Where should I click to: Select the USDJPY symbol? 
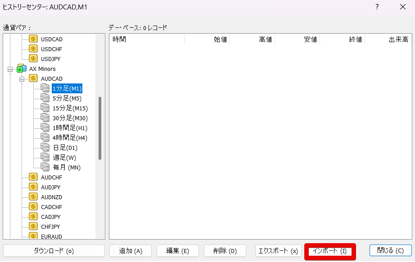[x=50, y=59]
